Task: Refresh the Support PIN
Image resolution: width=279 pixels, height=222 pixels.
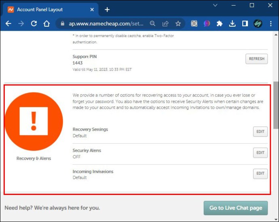Action: click(257, 59)
